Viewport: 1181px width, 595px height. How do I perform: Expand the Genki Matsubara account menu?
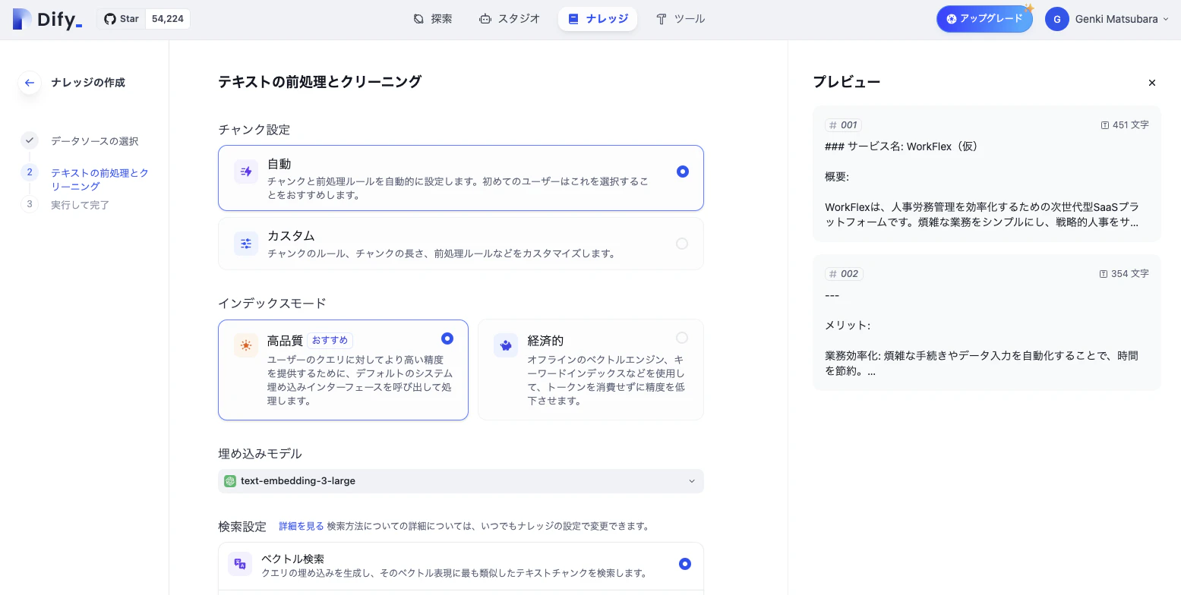coord(1107,19)
